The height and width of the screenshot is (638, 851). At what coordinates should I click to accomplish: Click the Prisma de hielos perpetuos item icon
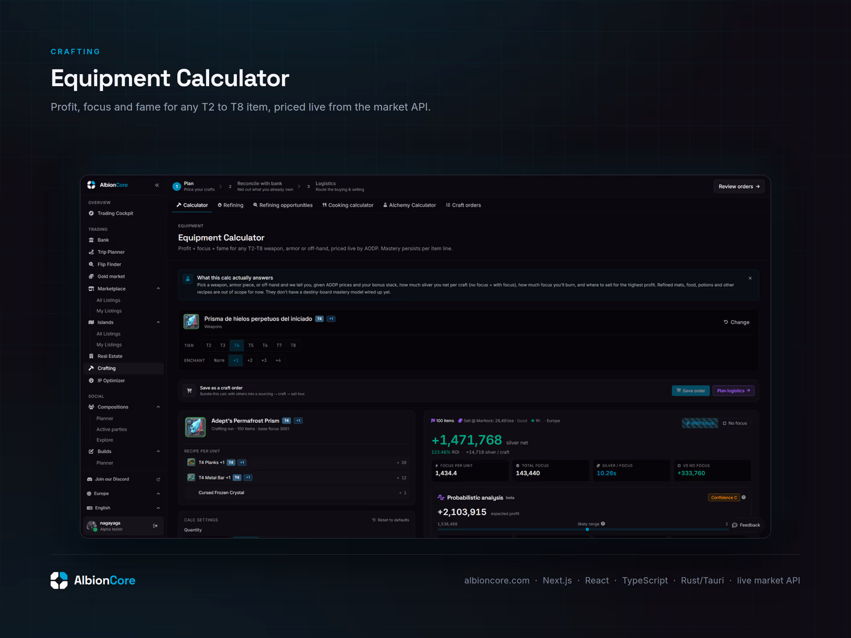(x=192, y=322)
